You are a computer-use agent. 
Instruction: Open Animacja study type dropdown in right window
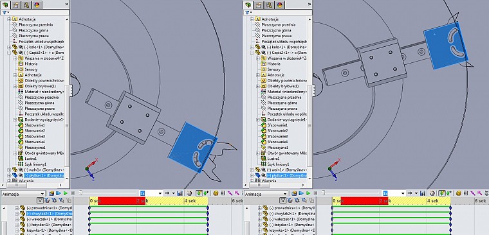tap(285, 194)
